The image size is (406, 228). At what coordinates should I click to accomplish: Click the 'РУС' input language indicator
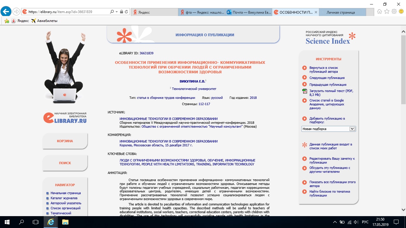pyautogui.click(x=365, y=222)
